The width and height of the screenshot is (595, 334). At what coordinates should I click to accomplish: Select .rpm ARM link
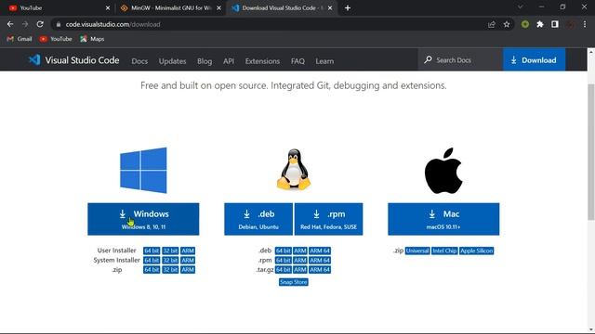[x=299, y=260]
